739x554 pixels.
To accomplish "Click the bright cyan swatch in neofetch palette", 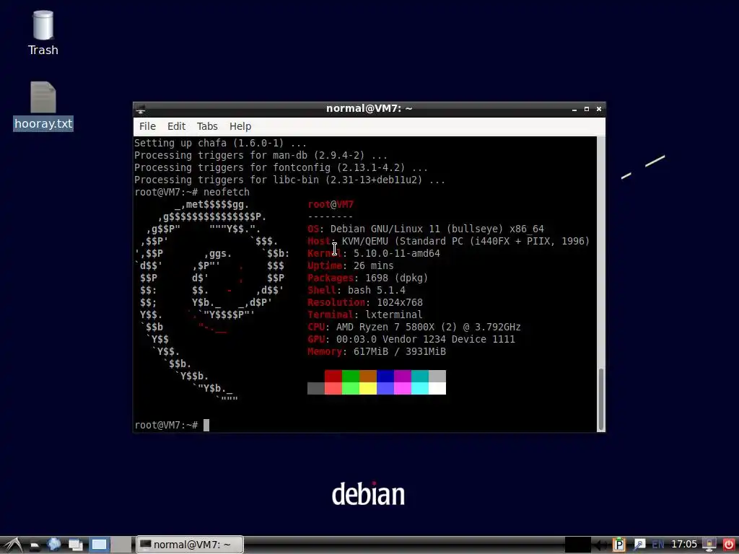I will pos(419,388).
